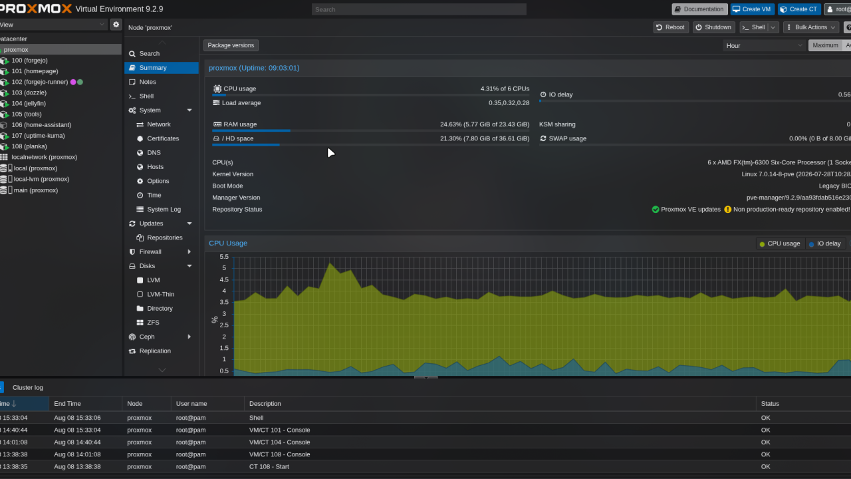Viewport: 851px width, 479px height.
Task: Select 104 (jellyfin) container
Action: pyautogui.click(x=29, y=103)
